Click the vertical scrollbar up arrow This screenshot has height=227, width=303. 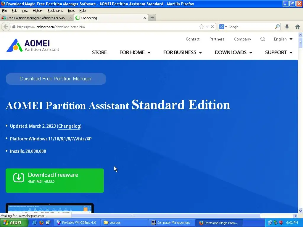pyautogui.click(x=300, y=35)
